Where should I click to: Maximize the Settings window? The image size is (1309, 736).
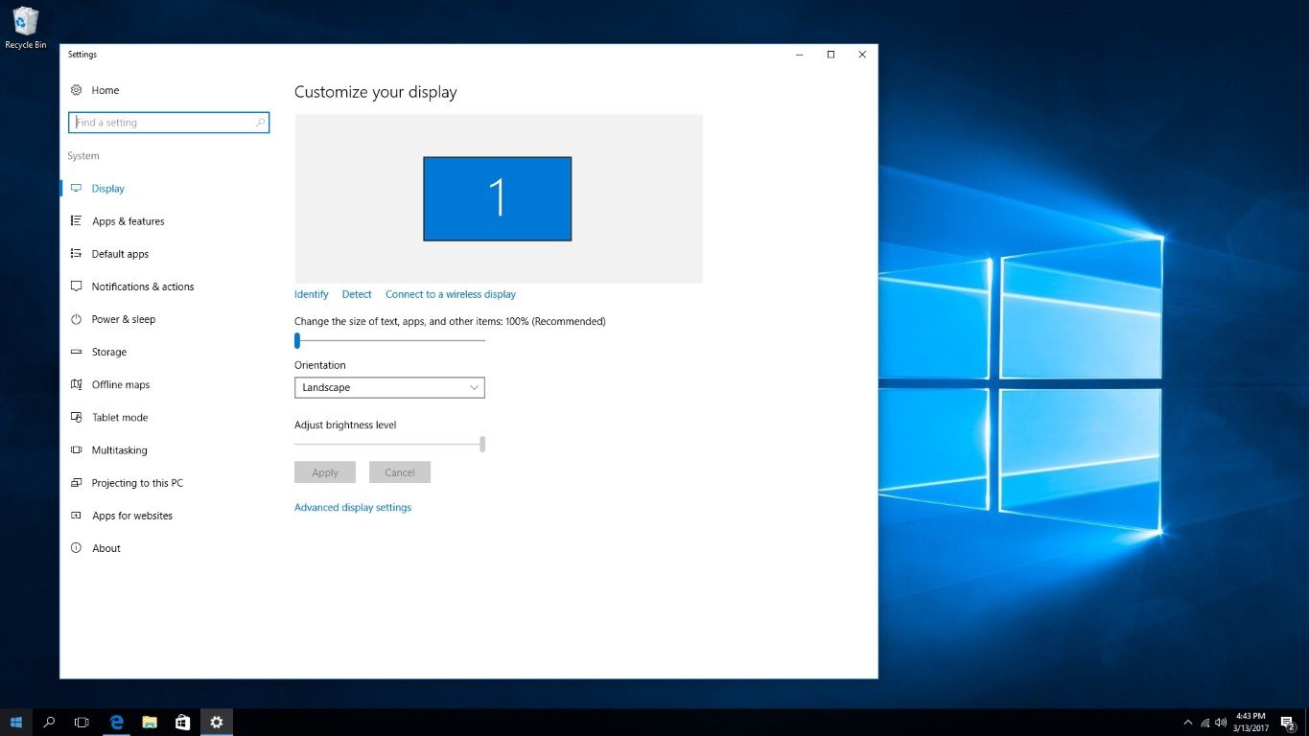830,55
